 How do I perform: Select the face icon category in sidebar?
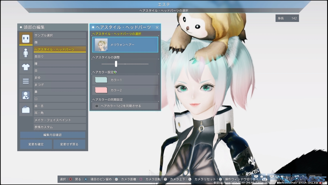coord(26,39)
